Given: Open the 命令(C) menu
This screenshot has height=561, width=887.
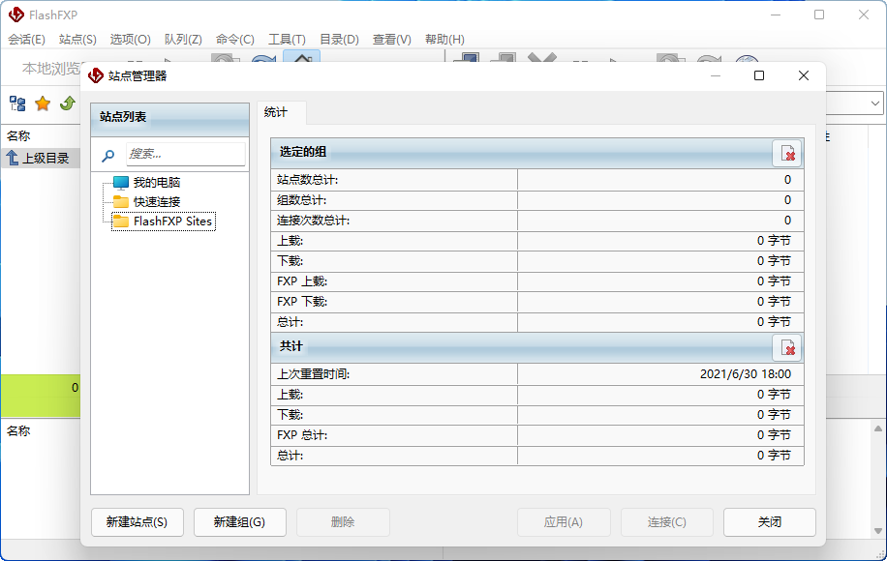Looking at the screenshot, I should (234, 40).
